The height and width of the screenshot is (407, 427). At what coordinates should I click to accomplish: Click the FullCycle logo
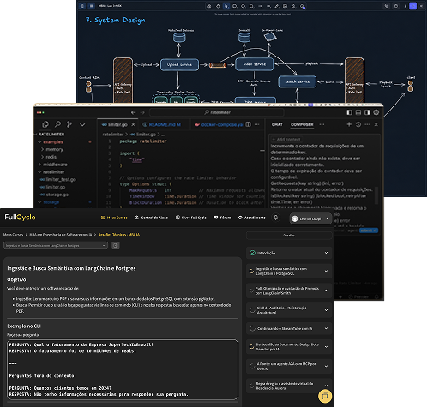(20, 217)
